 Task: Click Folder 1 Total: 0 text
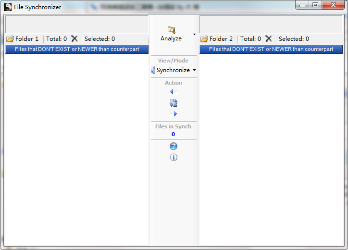56,39
